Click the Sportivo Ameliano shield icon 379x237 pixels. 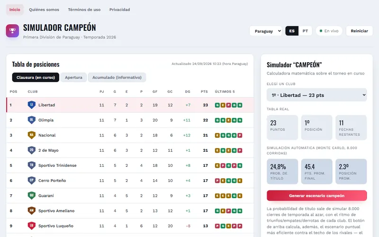[x=32, y=210]
